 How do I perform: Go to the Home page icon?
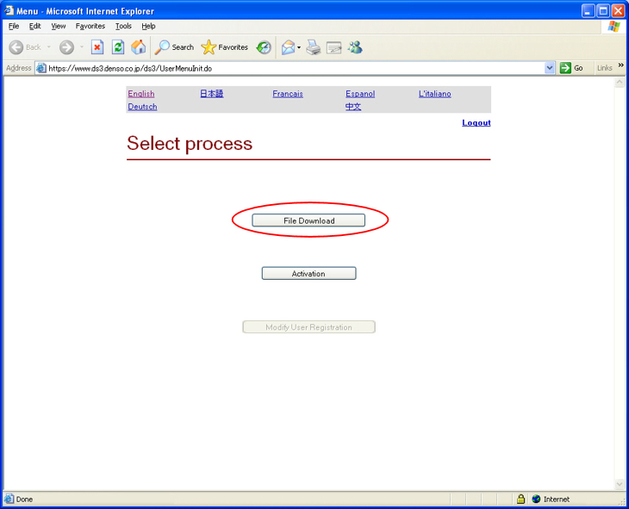coord(139,47)
